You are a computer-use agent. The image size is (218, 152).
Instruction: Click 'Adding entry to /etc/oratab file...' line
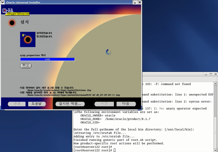click(104, 137)
